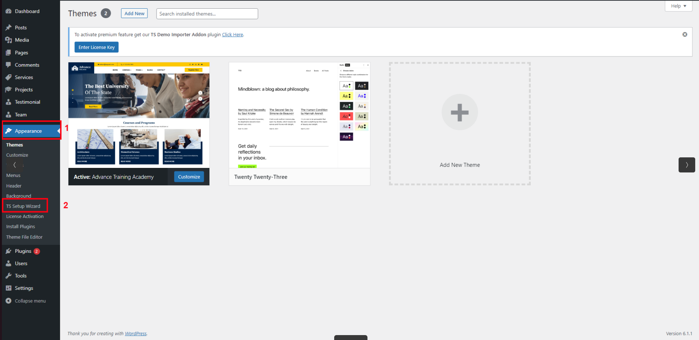The height and width of the screenshot is (340, 699).
Task: Open Media via its sidebar icon
Action: (x=8, y=40)
